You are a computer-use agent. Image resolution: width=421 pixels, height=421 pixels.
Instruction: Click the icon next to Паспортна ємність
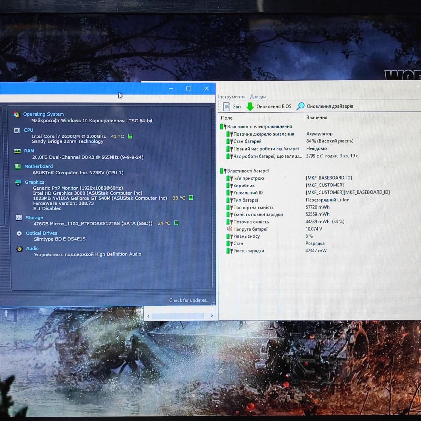[x=230, y=207]
